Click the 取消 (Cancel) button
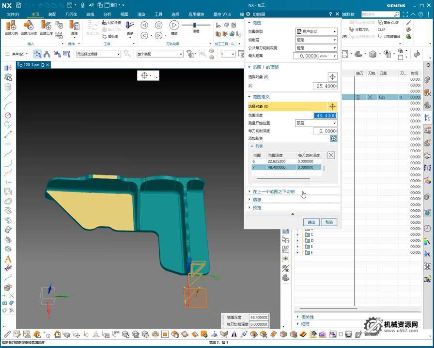The height and width of the screenshot is (348, 434). [329, 222]
